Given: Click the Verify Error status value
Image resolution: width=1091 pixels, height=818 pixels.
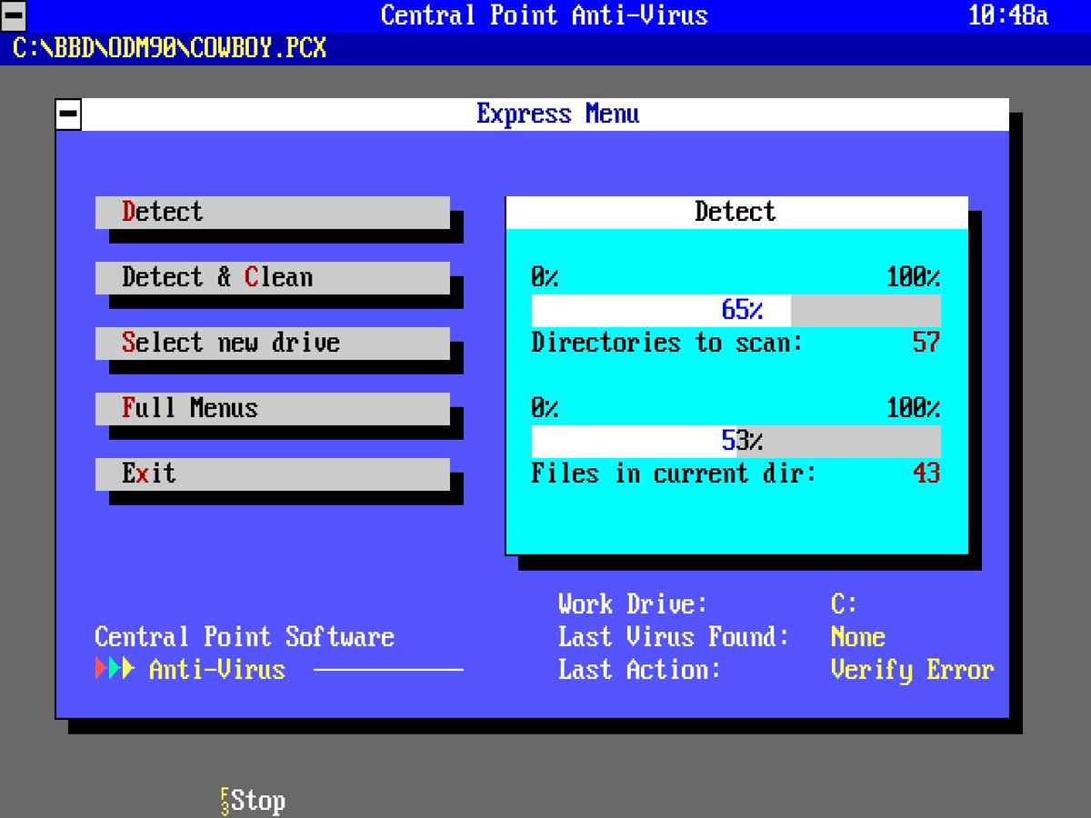Looking at the screenshot, I should [x=913, y=670].
